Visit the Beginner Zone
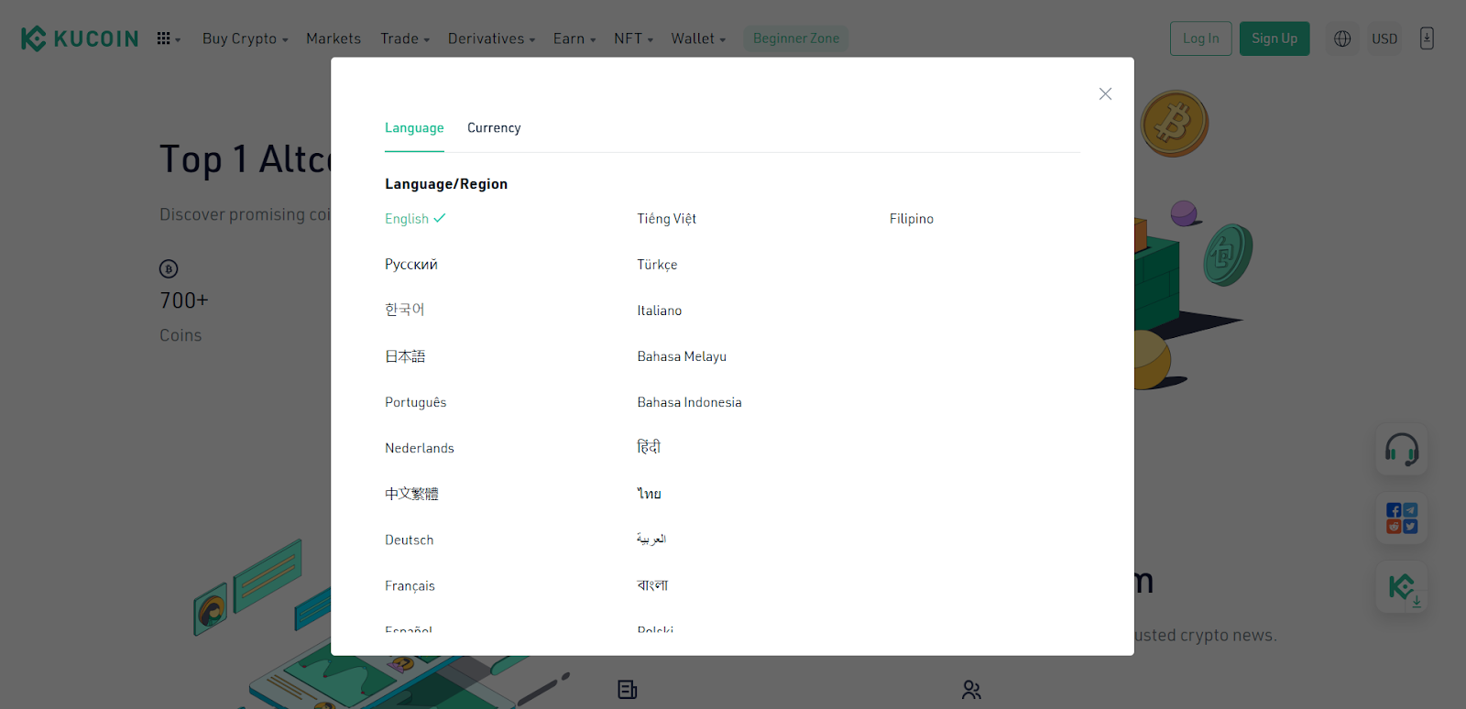 click(x=796, y=38)
